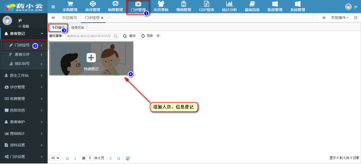Switch to the 门诊挂号 tab

tap(92, 18)
